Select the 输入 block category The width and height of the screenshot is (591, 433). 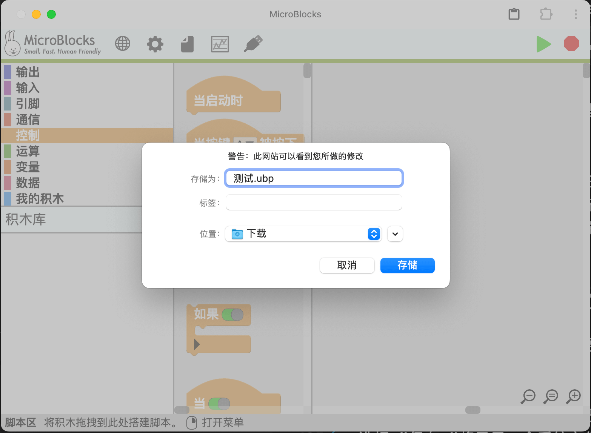87,88
